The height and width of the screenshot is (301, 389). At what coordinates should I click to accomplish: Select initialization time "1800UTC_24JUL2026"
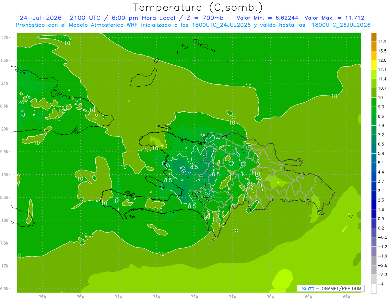click(x=221, y=25)
